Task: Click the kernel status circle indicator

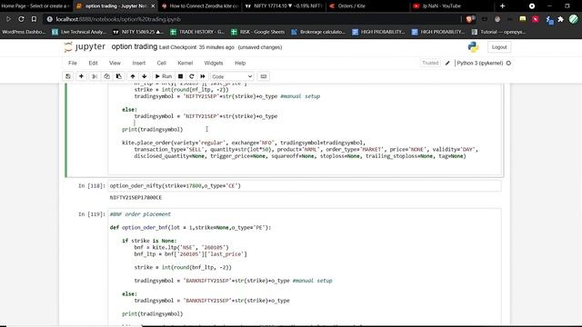Action: coord(508,63)
